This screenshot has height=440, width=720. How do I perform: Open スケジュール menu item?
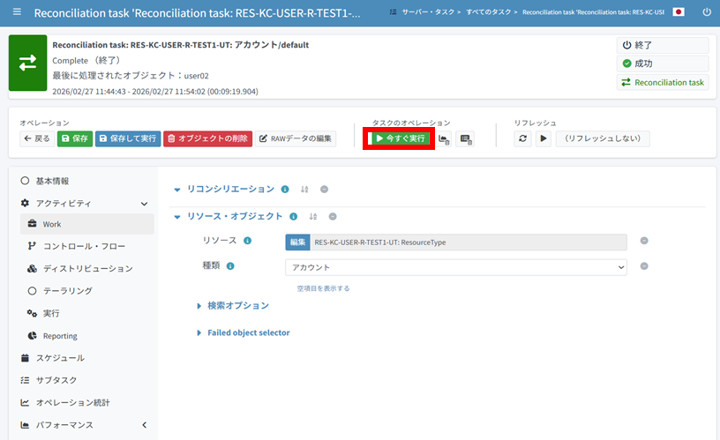coord(60,358)
